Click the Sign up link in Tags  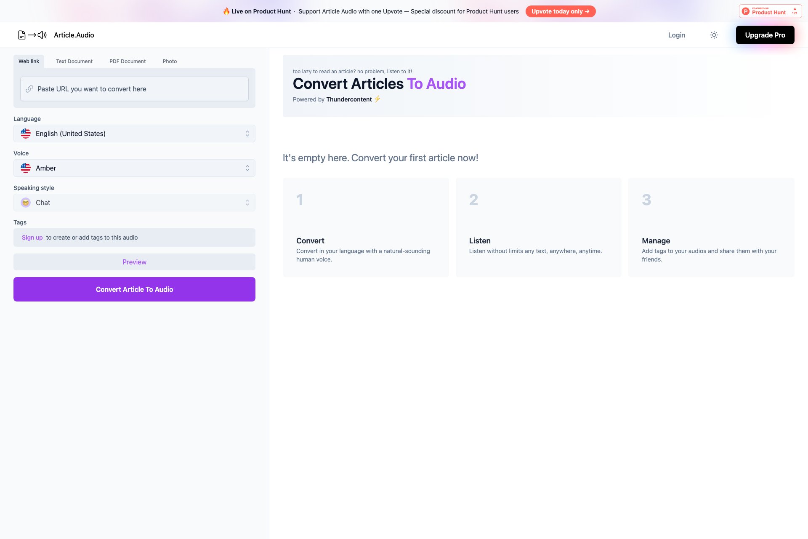[x=32, y=237]
